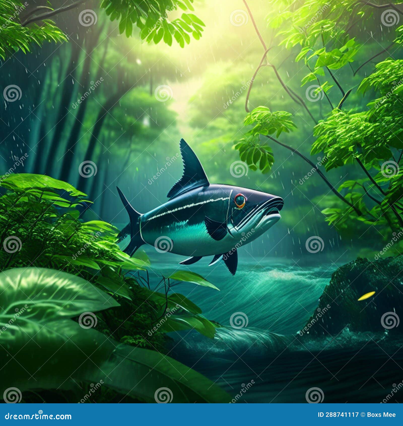Click the blue footer bar of the preview
The width and height of the screenshot is (403, 426).
point(201,415)
